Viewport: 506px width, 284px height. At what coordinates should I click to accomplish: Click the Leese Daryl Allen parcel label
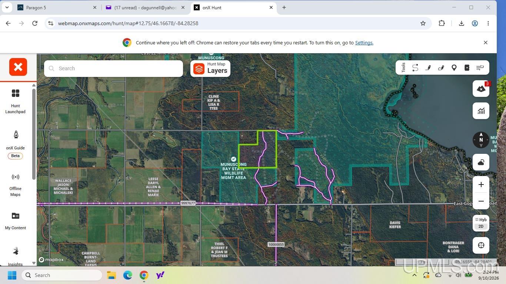tap(153, 187)
